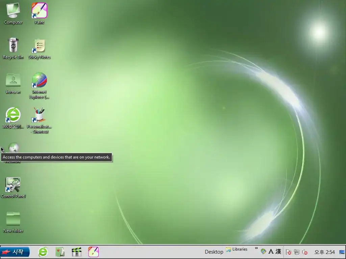Open Paint from the taskbar
346x259 pixels.
click(93, 252)
